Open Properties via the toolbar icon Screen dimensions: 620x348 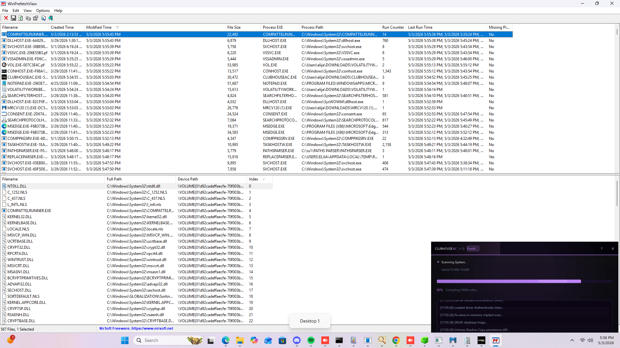click(x=36, y=18)
